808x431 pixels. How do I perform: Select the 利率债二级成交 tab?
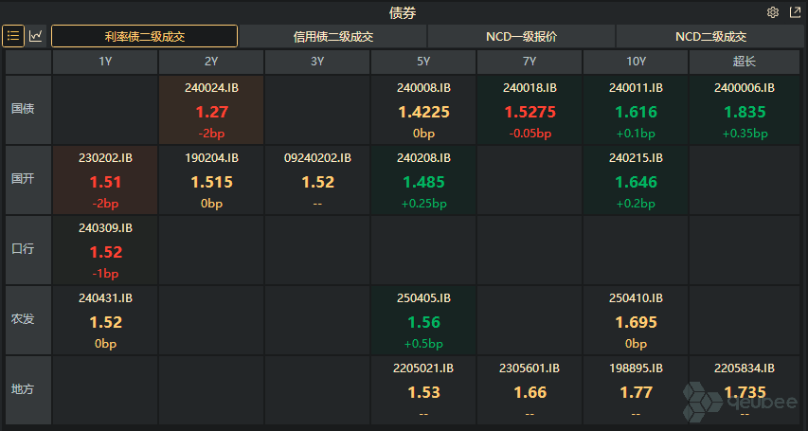(x=144, y=37)
